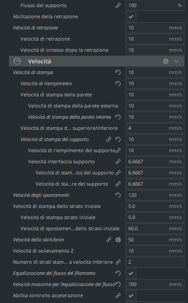
Task: Click revert arrow for Velocità degli spostamenti
Action: [118, 195]
